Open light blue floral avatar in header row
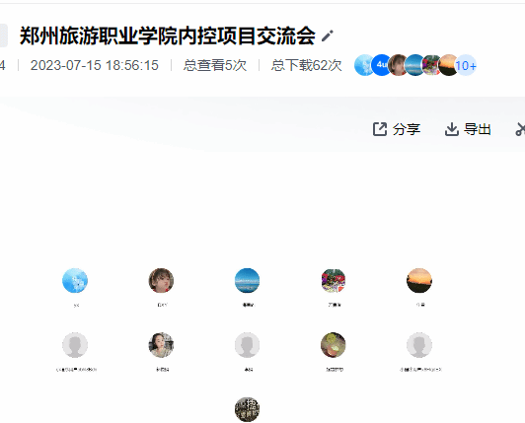The height and width of the screenshot is (423, 525). coord(363,65)
